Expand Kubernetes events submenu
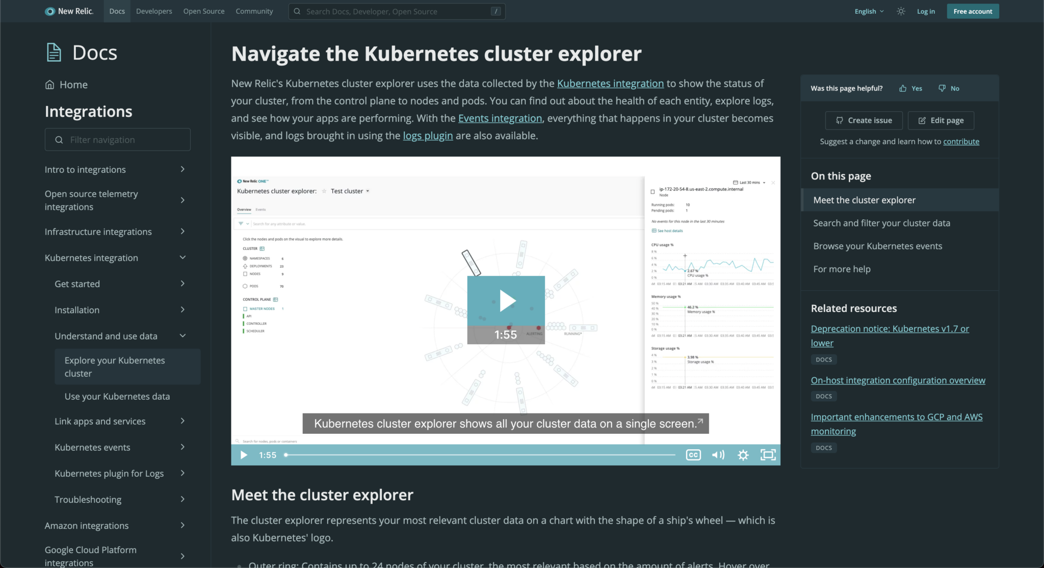1044x568 pixels. [x=182, y=447]
